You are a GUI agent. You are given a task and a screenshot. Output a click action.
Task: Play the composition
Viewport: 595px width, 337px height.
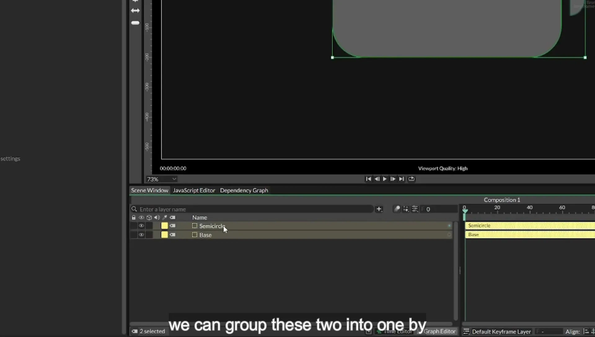385,179
